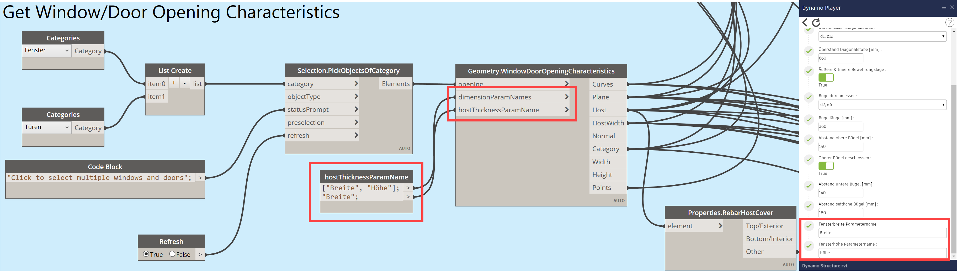Select the False radio button in Refresh node
This screenshot has width=957, height=271.
point(172,254)
